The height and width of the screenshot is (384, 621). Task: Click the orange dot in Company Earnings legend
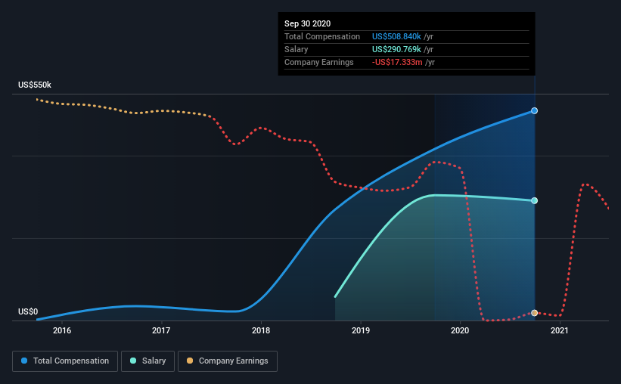coord(190,361)
